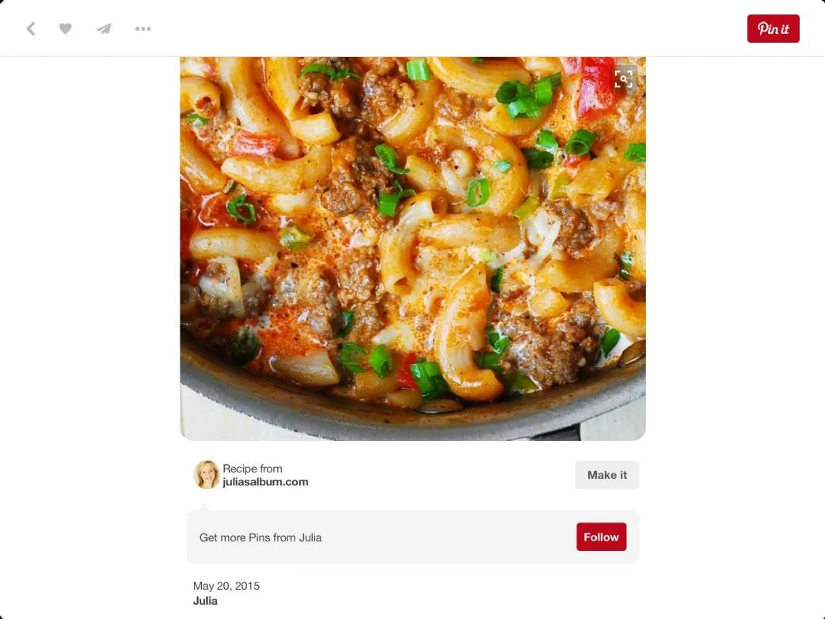The image size is (825, 619).
Task: Follow Julia via the red Follow button
Action: click(x=601, y=537)
